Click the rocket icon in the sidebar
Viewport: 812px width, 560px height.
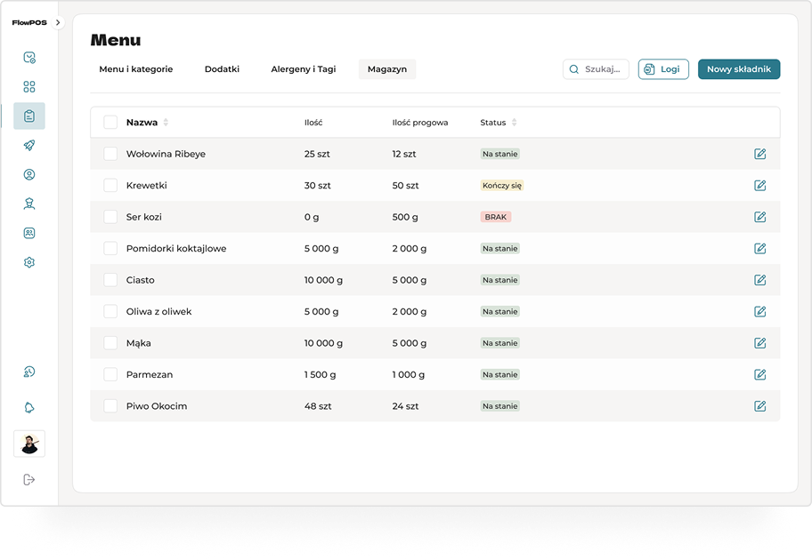29,146
